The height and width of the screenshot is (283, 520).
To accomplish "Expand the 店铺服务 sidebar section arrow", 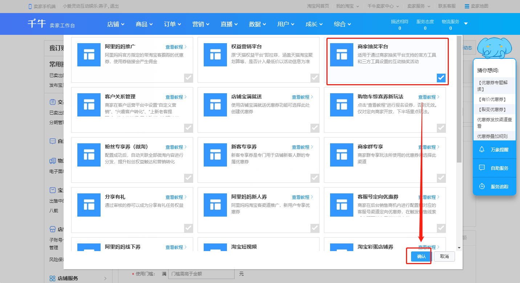I will (105, 278).
